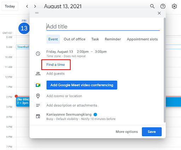Open the 3:00pm end time dropdown

101,52
